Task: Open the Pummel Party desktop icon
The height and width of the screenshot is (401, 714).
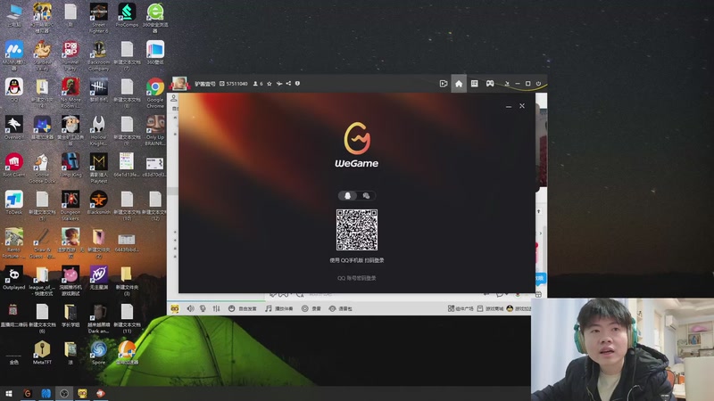Action: (71, 55)
